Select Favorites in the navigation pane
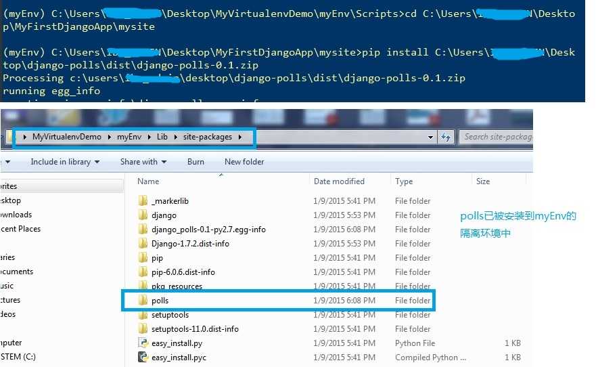 click(x=9, y=186)
